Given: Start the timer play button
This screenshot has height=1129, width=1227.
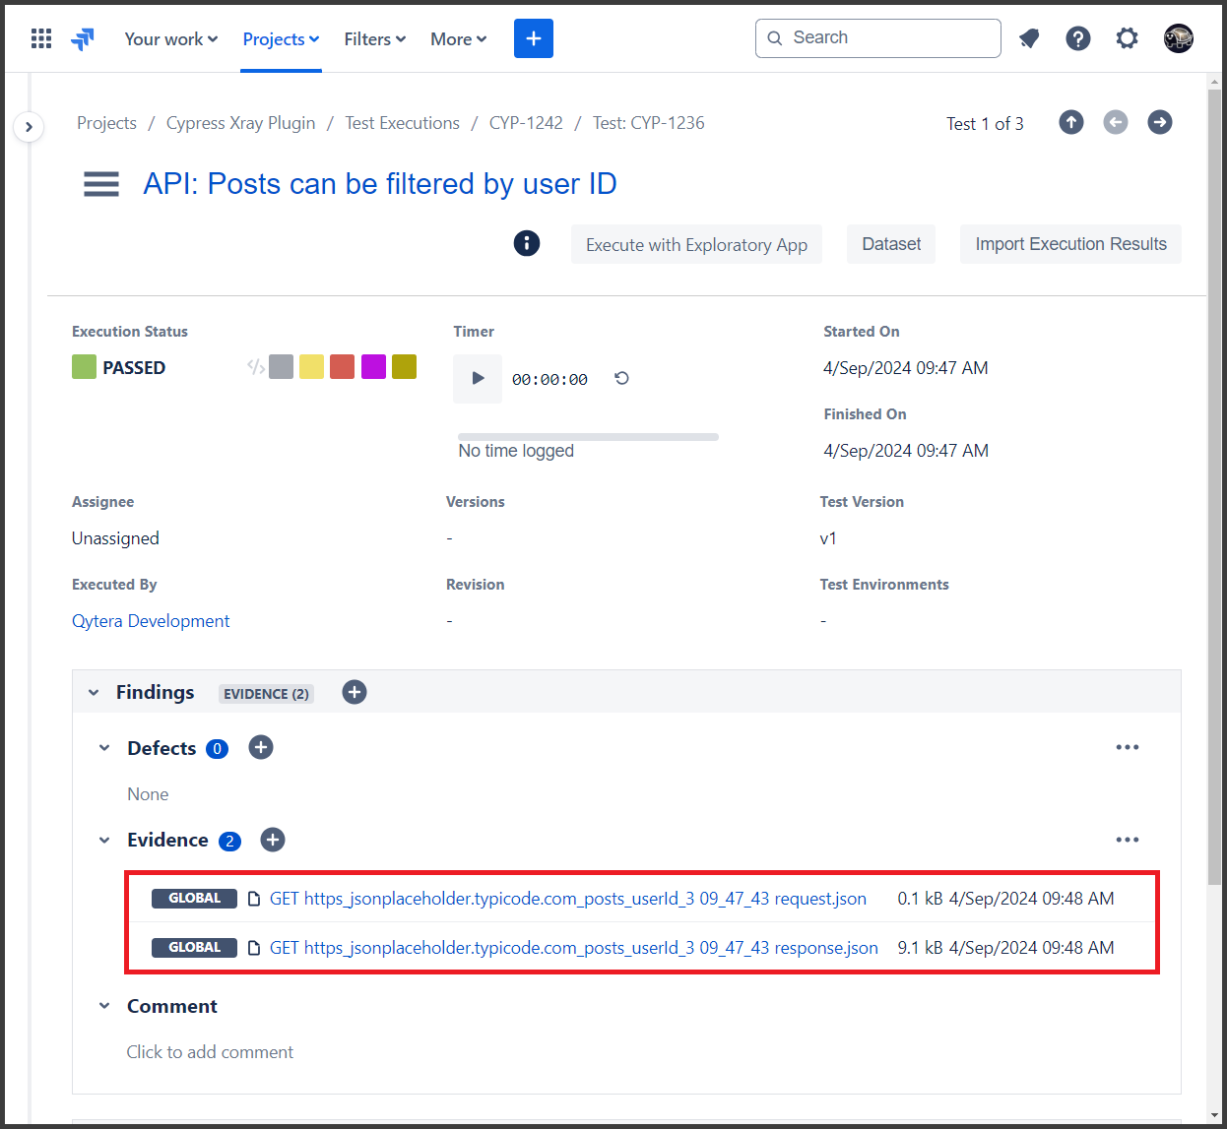Looking at the screenshot, I should 478,378.
